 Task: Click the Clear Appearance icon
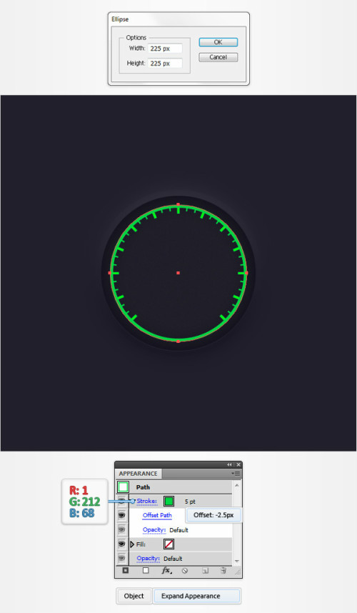185,571
